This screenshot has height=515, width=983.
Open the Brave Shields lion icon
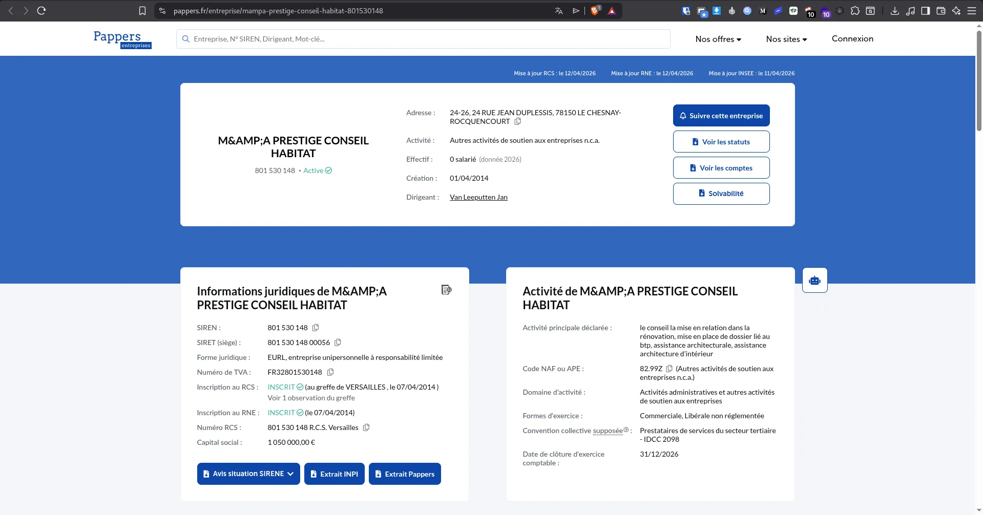(594, 10)
